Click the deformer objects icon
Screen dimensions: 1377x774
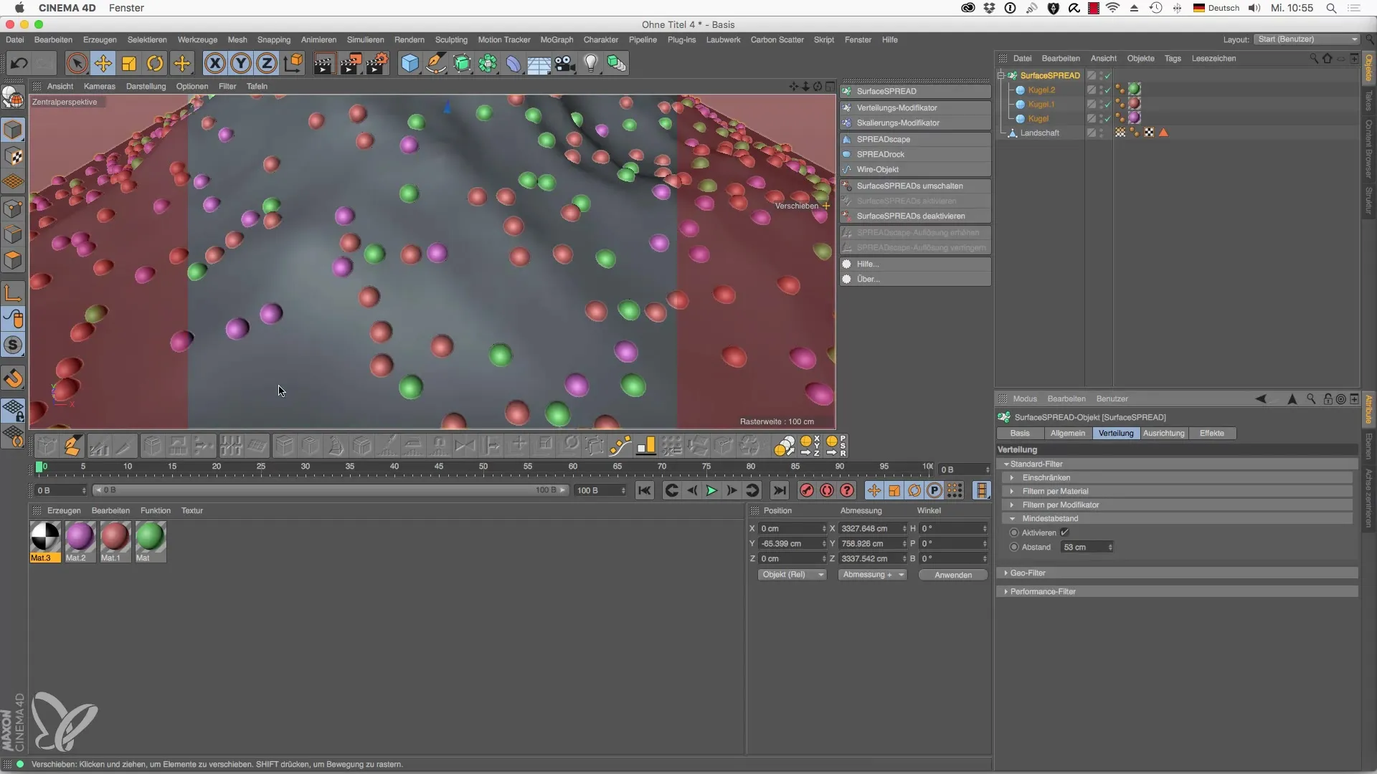click(x=514, y=63)
